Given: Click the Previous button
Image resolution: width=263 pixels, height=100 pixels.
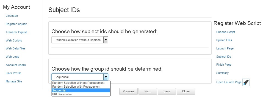Looking at the screenshot, I should tap(129, 91).
